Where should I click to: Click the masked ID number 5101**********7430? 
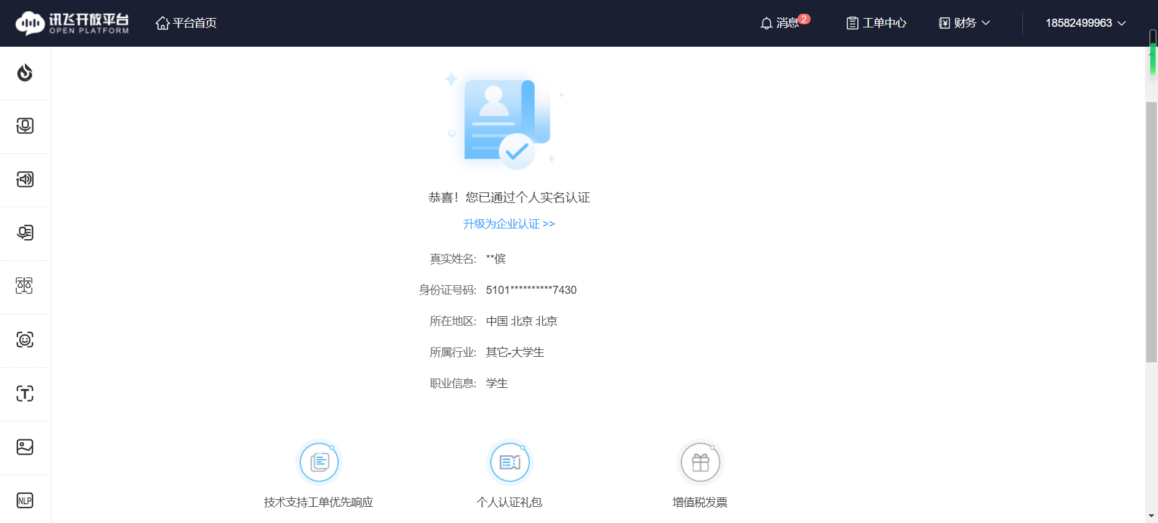click(x=532, y=290)
